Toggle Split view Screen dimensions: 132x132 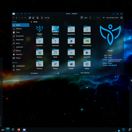[x=84, y=18]
